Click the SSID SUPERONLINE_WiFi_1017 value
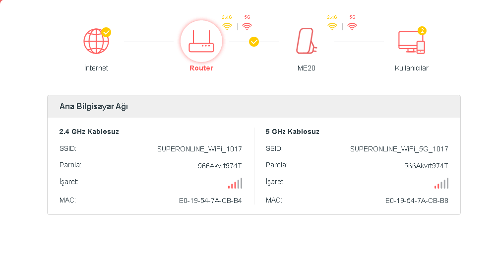Screen dimensions: 497x273 (199, 149)
